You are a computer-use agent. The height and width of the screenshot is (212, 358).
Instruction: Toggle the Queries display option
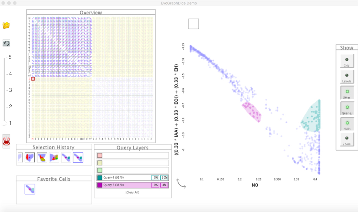[x=347, y=108]
